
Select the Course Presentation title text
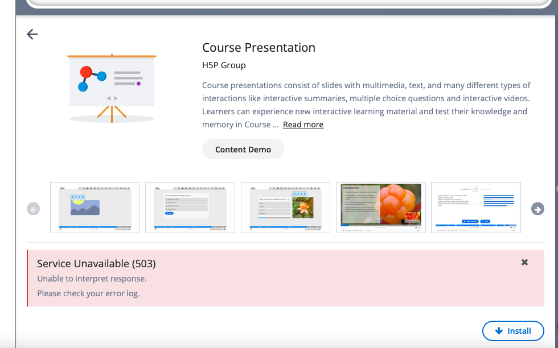click(259, 47)
